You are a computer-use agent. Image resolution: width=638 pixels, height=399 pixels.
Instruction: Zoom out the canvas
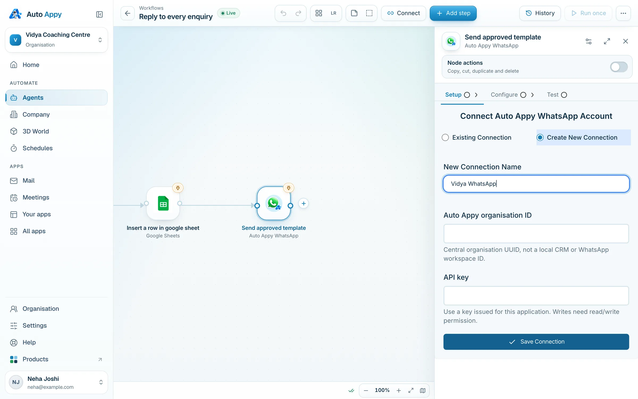pyautogui.click(x=366, y=390)
